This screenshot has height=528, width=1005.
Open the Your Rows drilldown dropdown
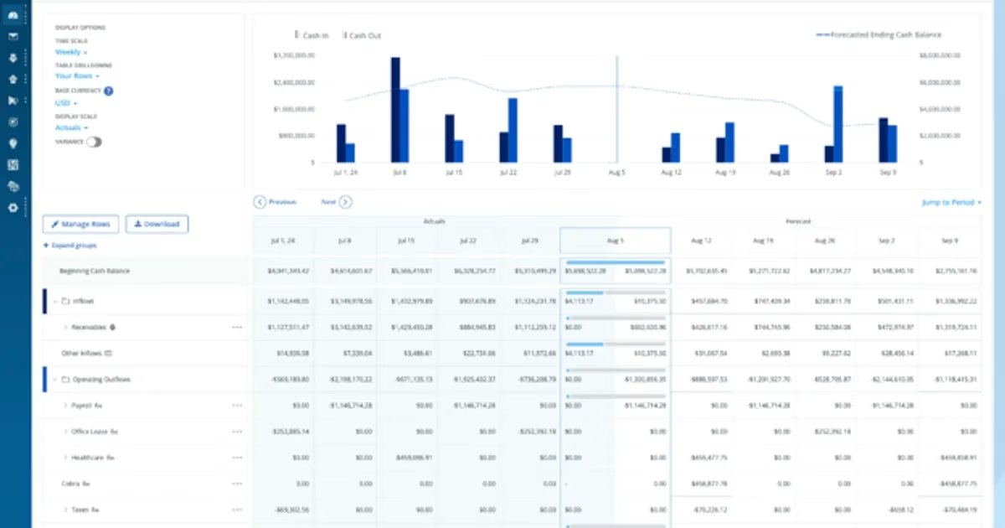point(75,76)
